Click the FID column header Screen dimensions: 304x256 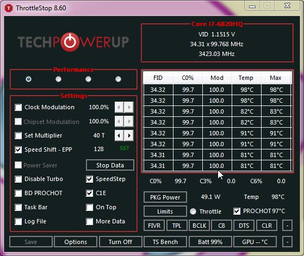click(x=158, y=78)
